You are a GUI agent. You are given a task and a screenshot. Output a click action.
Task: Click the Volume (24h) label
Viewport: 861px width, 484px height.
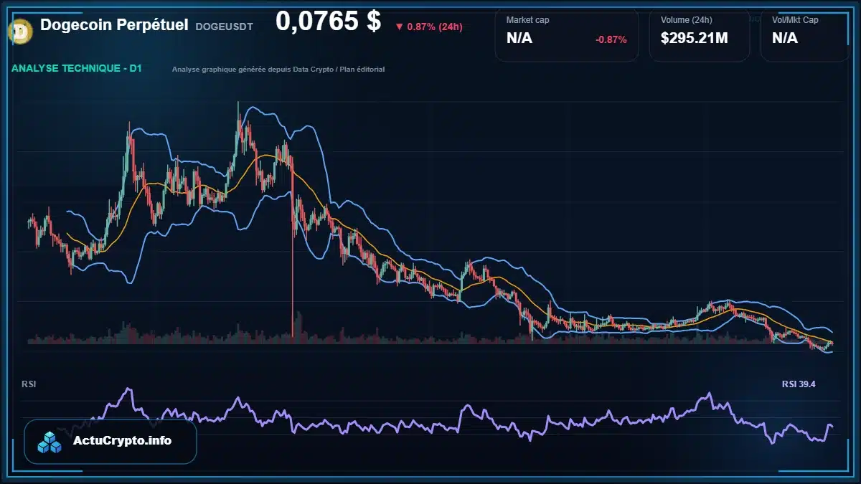(x=687, y=20)
